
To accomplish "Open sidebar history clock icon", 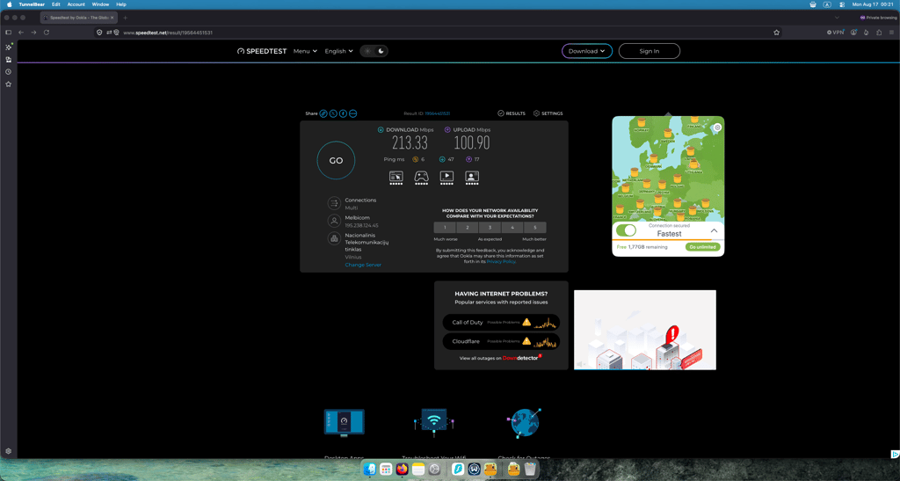I will click(8, 72).
